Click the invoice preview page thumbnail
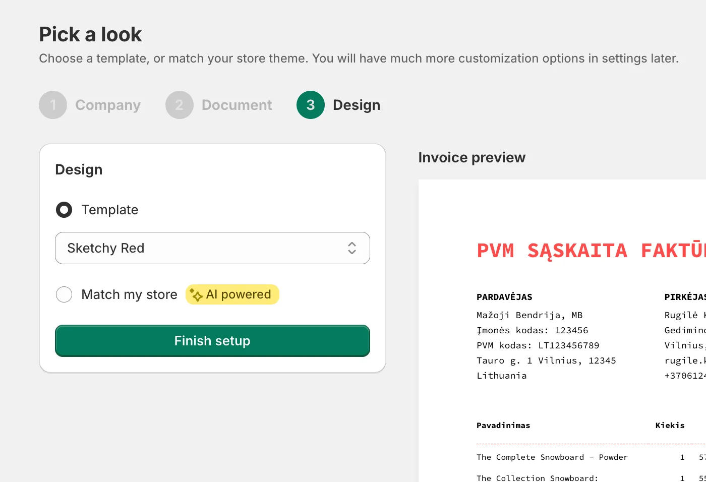Screen dimensions: 706x482 (562, 331)
